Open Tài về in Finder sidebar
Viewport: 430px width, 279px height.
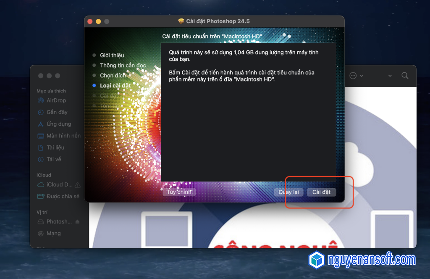[x=54, y=159]
